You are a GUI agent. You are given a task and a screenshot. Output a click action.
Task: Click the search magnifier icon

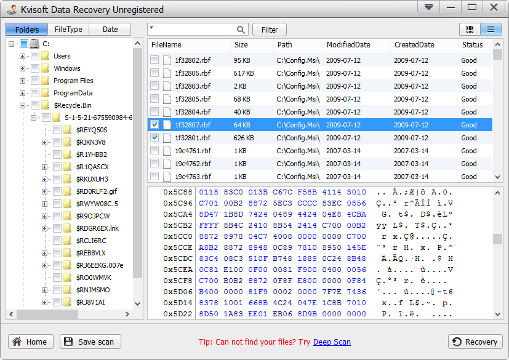241,30
